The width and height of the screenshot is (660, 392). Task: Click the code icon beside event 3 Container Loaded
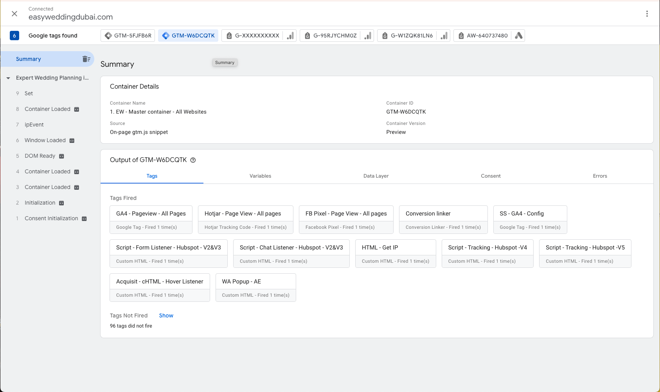click(x=77, y=187)
